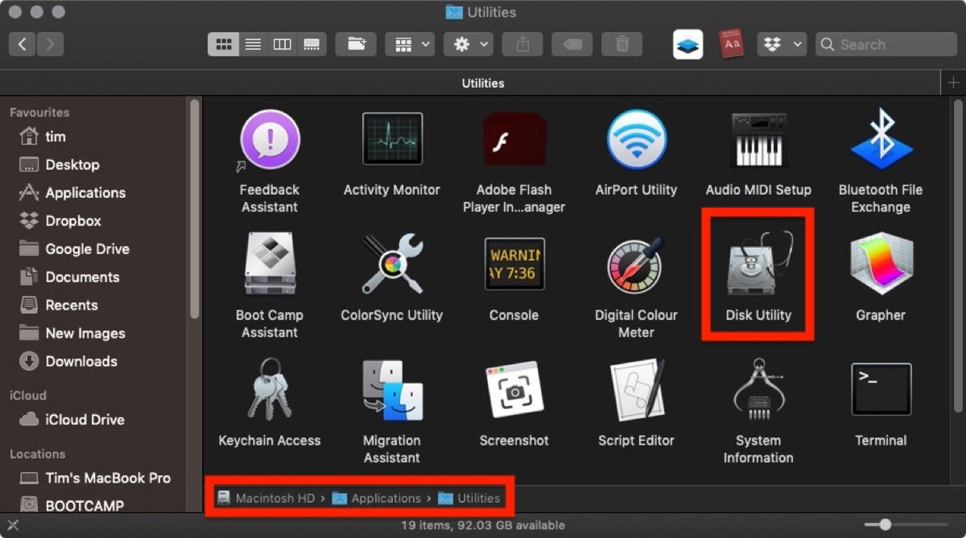Switch to column view
Screen dimensions: 966x538
coord(282,44)
